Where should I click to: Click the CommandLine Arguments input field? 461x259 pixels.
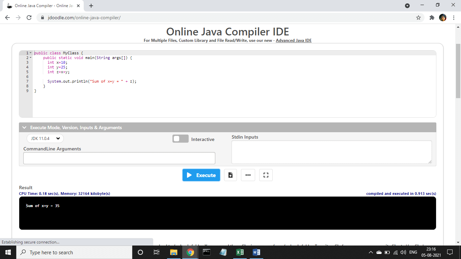click(x=119, y=158)
